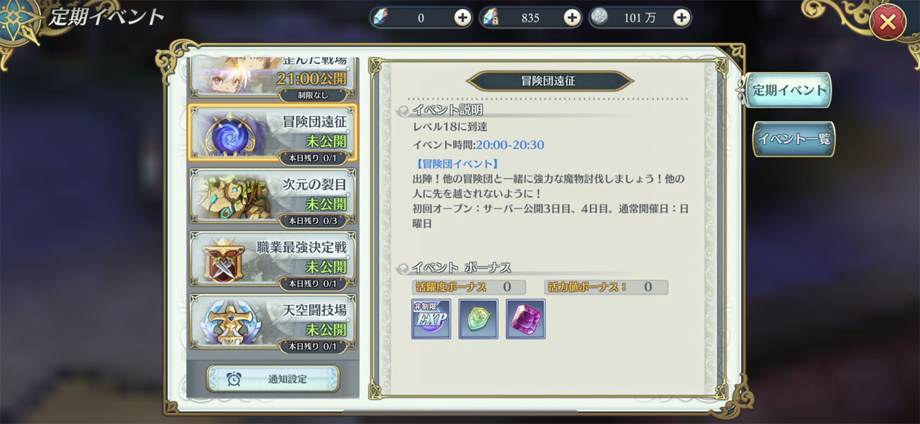
Task: Click the 活力値ボーナス value field
Action: (x=607, y=287)
